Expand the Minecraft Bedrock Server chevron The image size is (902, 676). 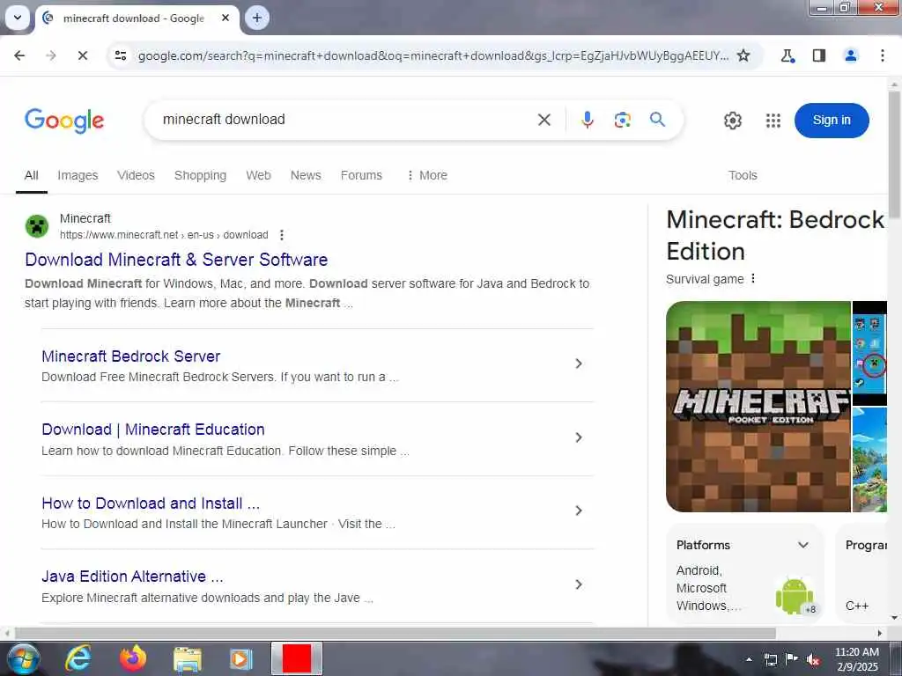(x=579, y=364)
